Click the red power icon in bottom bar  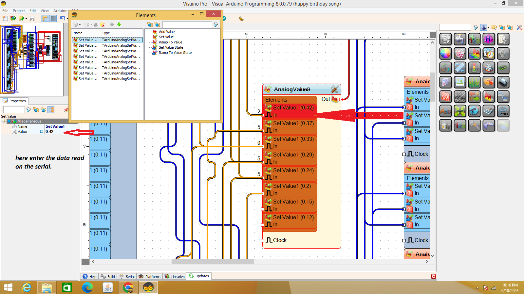(x=434, y=276)
